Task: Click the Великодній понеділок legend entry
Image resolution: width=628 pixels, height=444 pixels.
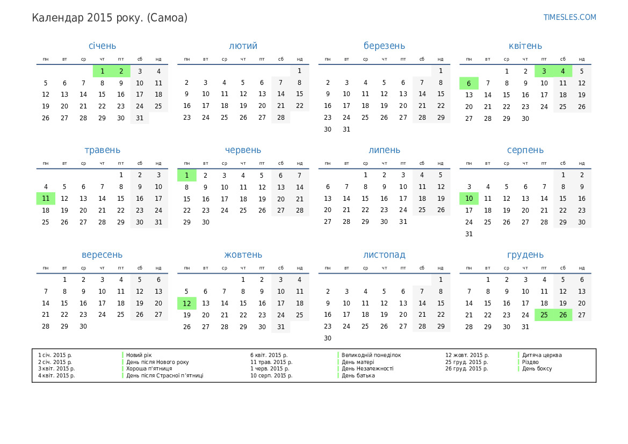Action: [x=371, y=355]
